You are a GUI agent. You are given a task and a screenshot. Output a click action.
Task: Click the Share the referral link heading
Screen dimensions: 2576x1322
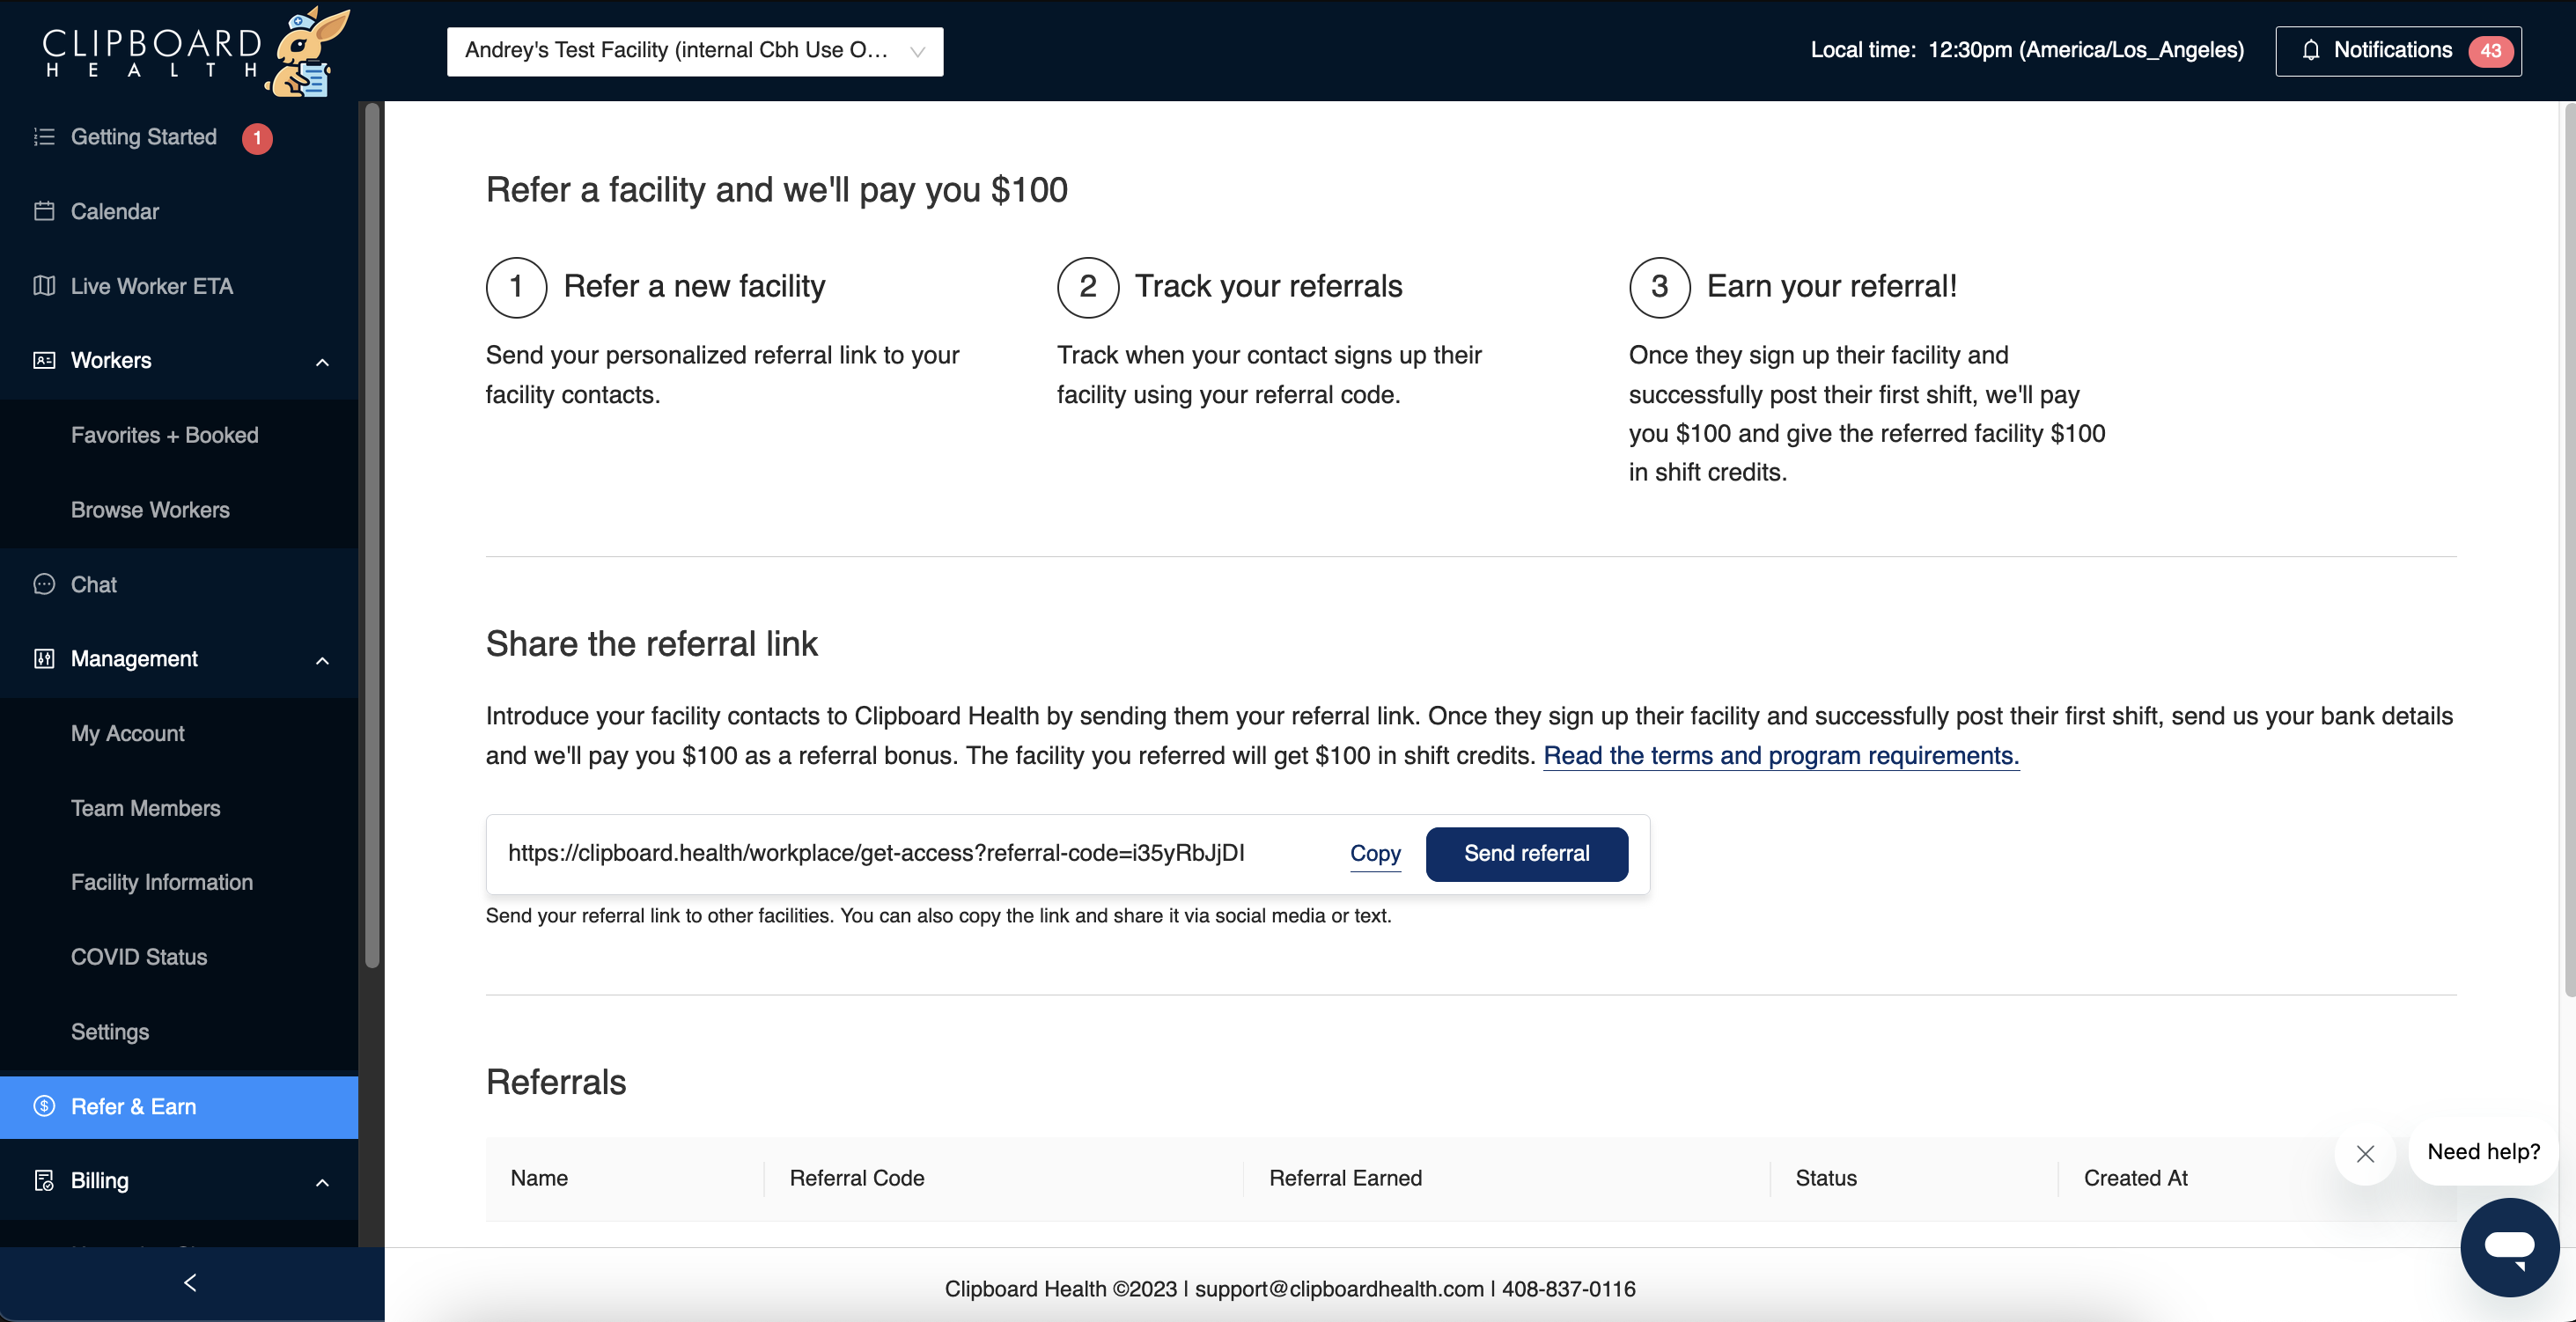(652, 644)
